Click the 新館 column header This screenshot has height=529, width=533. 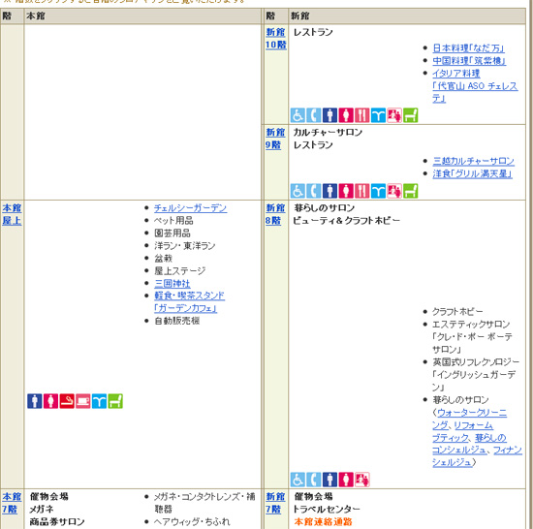click(299, 16)
